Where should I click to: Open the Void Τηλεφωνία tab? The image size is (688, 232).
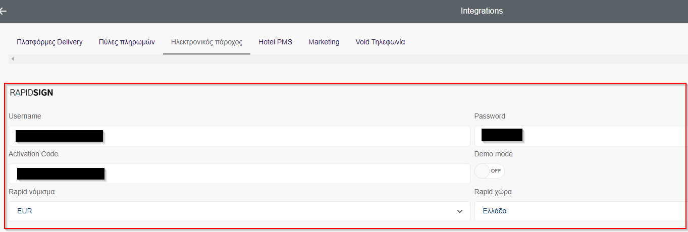pyautogui.click(x=380, y=42)
